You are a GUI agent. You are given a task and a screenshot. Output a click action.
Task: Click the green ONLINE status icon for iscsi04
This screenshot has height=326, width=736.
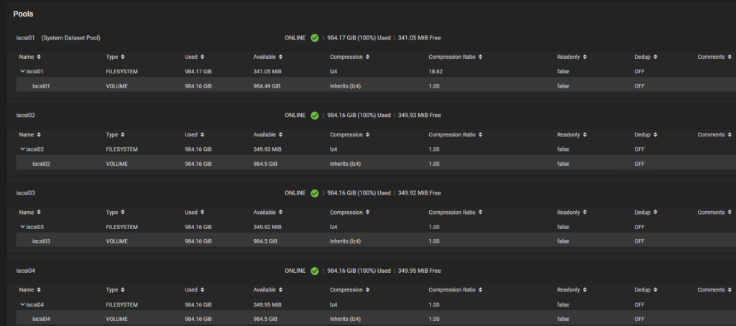point(315,270)
